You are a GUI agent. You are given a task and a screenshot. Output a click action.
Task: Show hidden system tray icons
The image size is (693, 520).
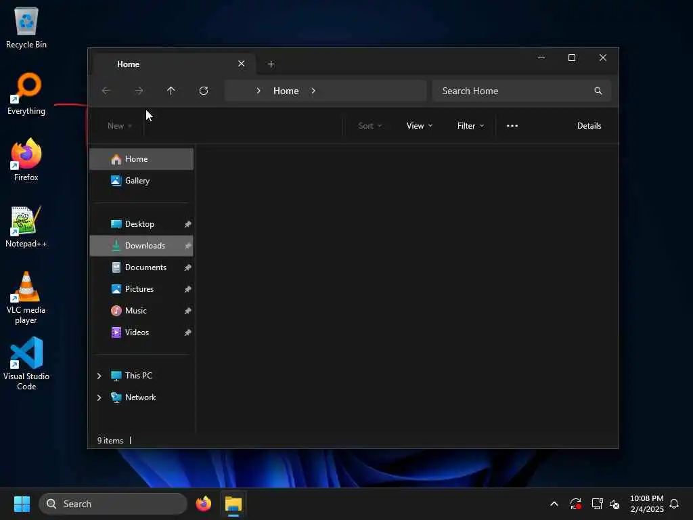pyautogui.click(x=554, y=504)
